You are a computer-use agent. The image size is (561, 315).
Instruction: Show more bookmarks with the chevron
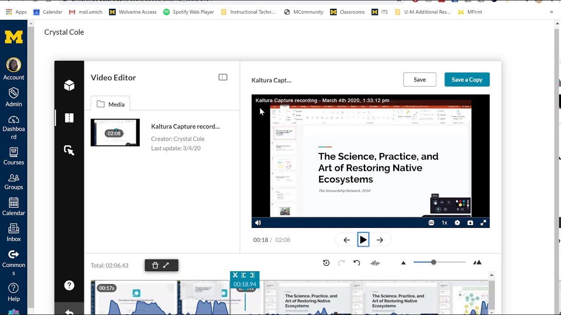tap(551, 12)
